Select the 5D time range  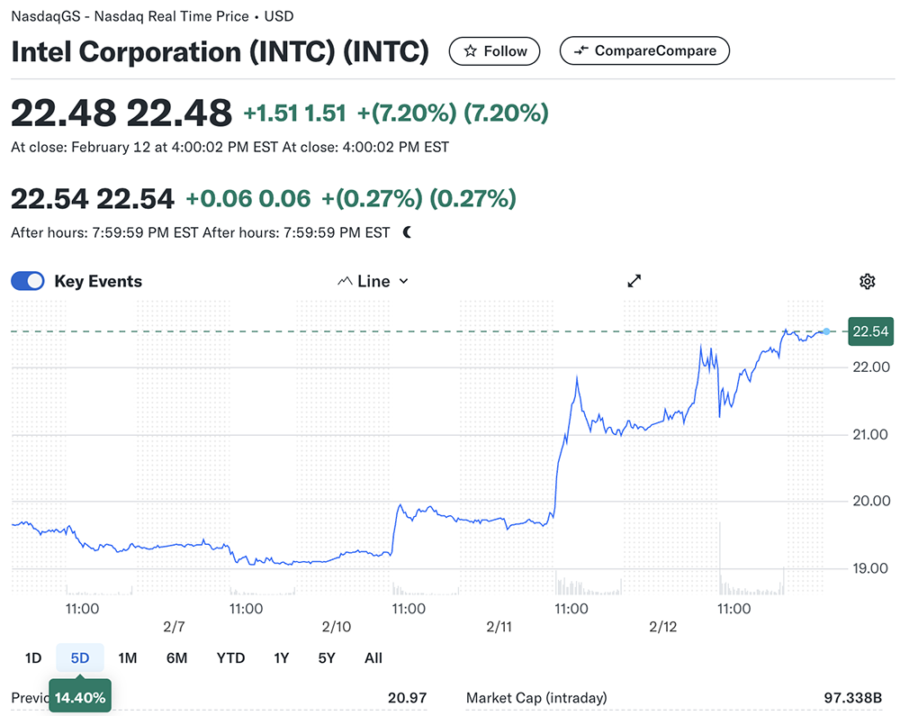point(79,658)
